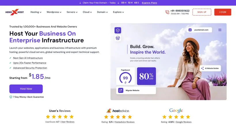Click the Trusted by 1,00,000+ Businesses text
236x132 pixels.
pyautogui.click(x=43, y=27)
